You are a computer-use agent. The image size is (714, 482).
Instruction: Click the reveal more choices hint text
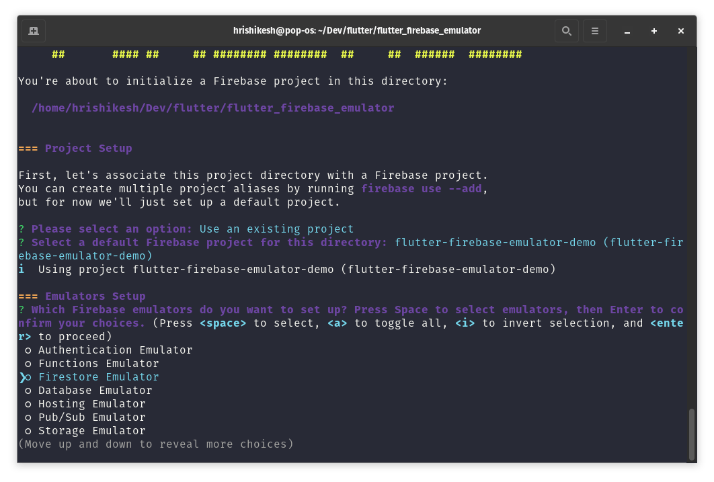[x=156, y=444]
